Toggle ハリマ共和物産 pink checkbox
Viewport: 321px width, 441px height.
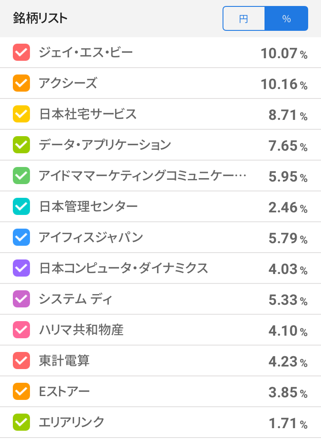[21, 330]
